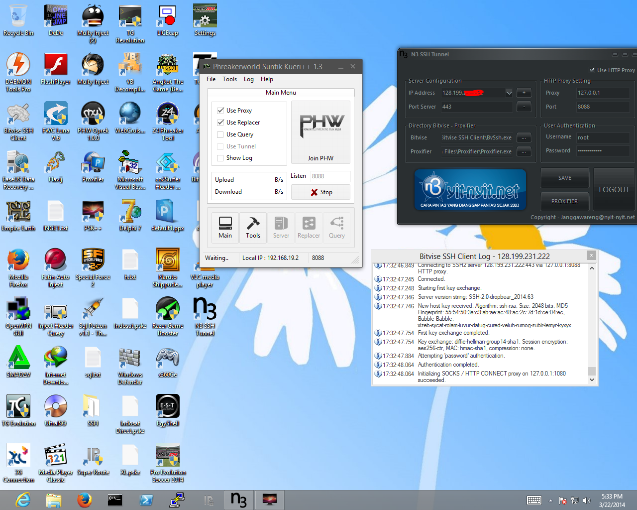
Task: Open PSK++ desktop icon
Action: (x=93, y=216)
